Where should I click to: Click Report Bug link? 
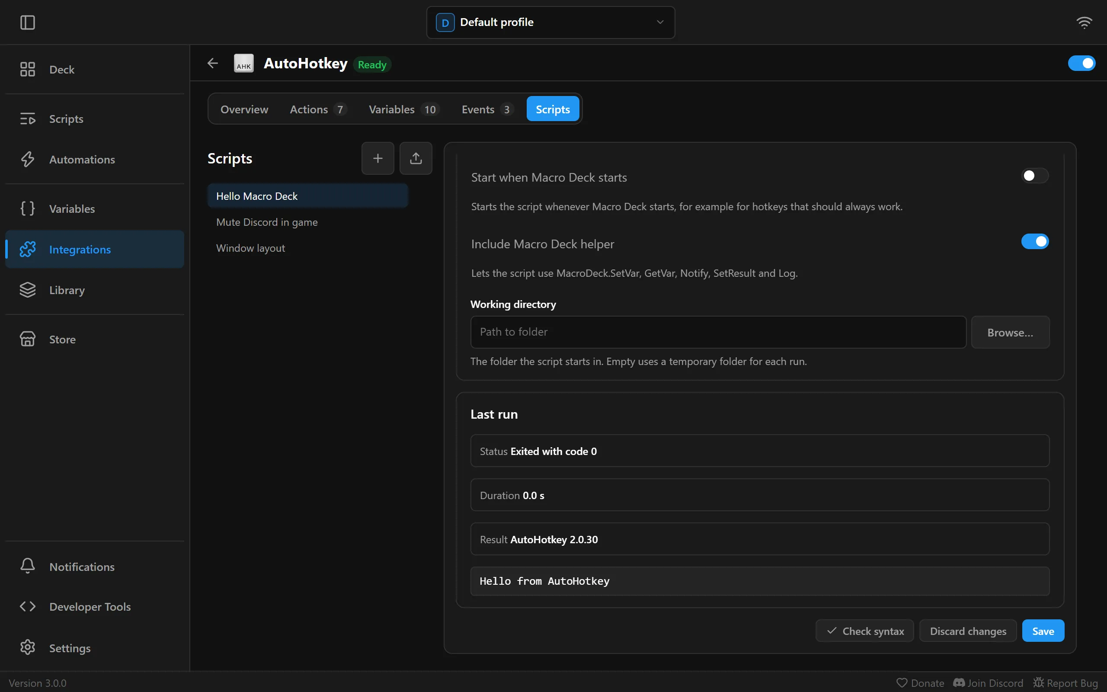point(1065,682)
